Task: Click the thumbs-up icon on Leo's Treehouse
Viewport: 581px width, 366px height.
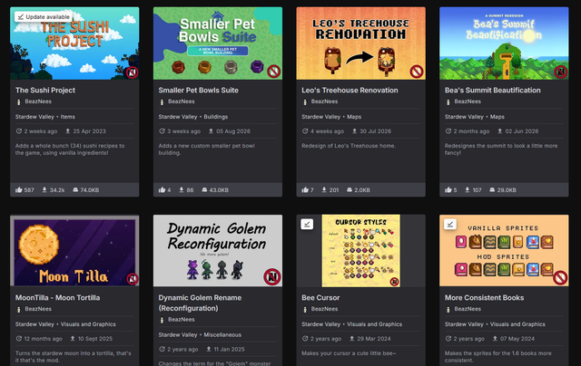Action: coord(305,189)
